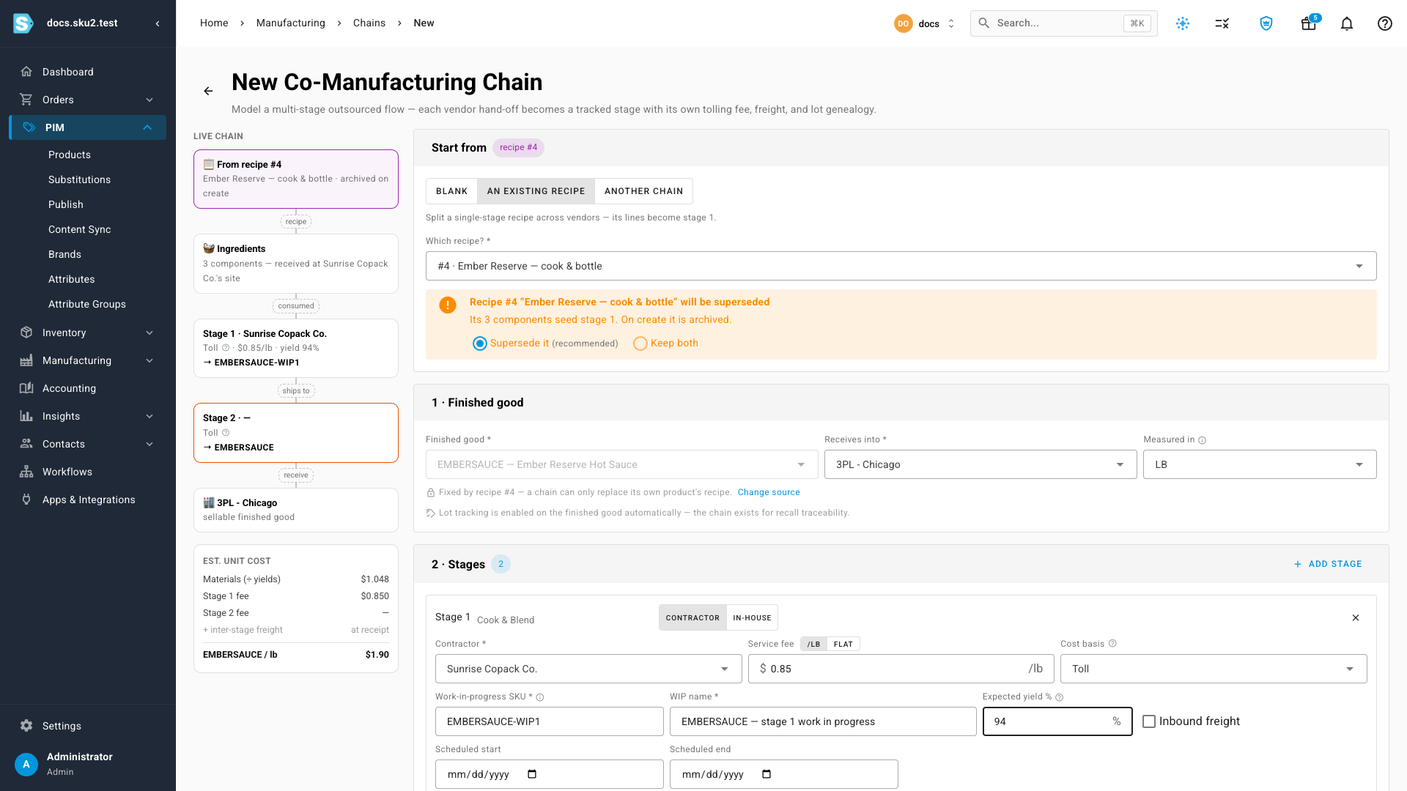Open the Cost basis Toll dropdown
1407x791 pixels.
1213,669
